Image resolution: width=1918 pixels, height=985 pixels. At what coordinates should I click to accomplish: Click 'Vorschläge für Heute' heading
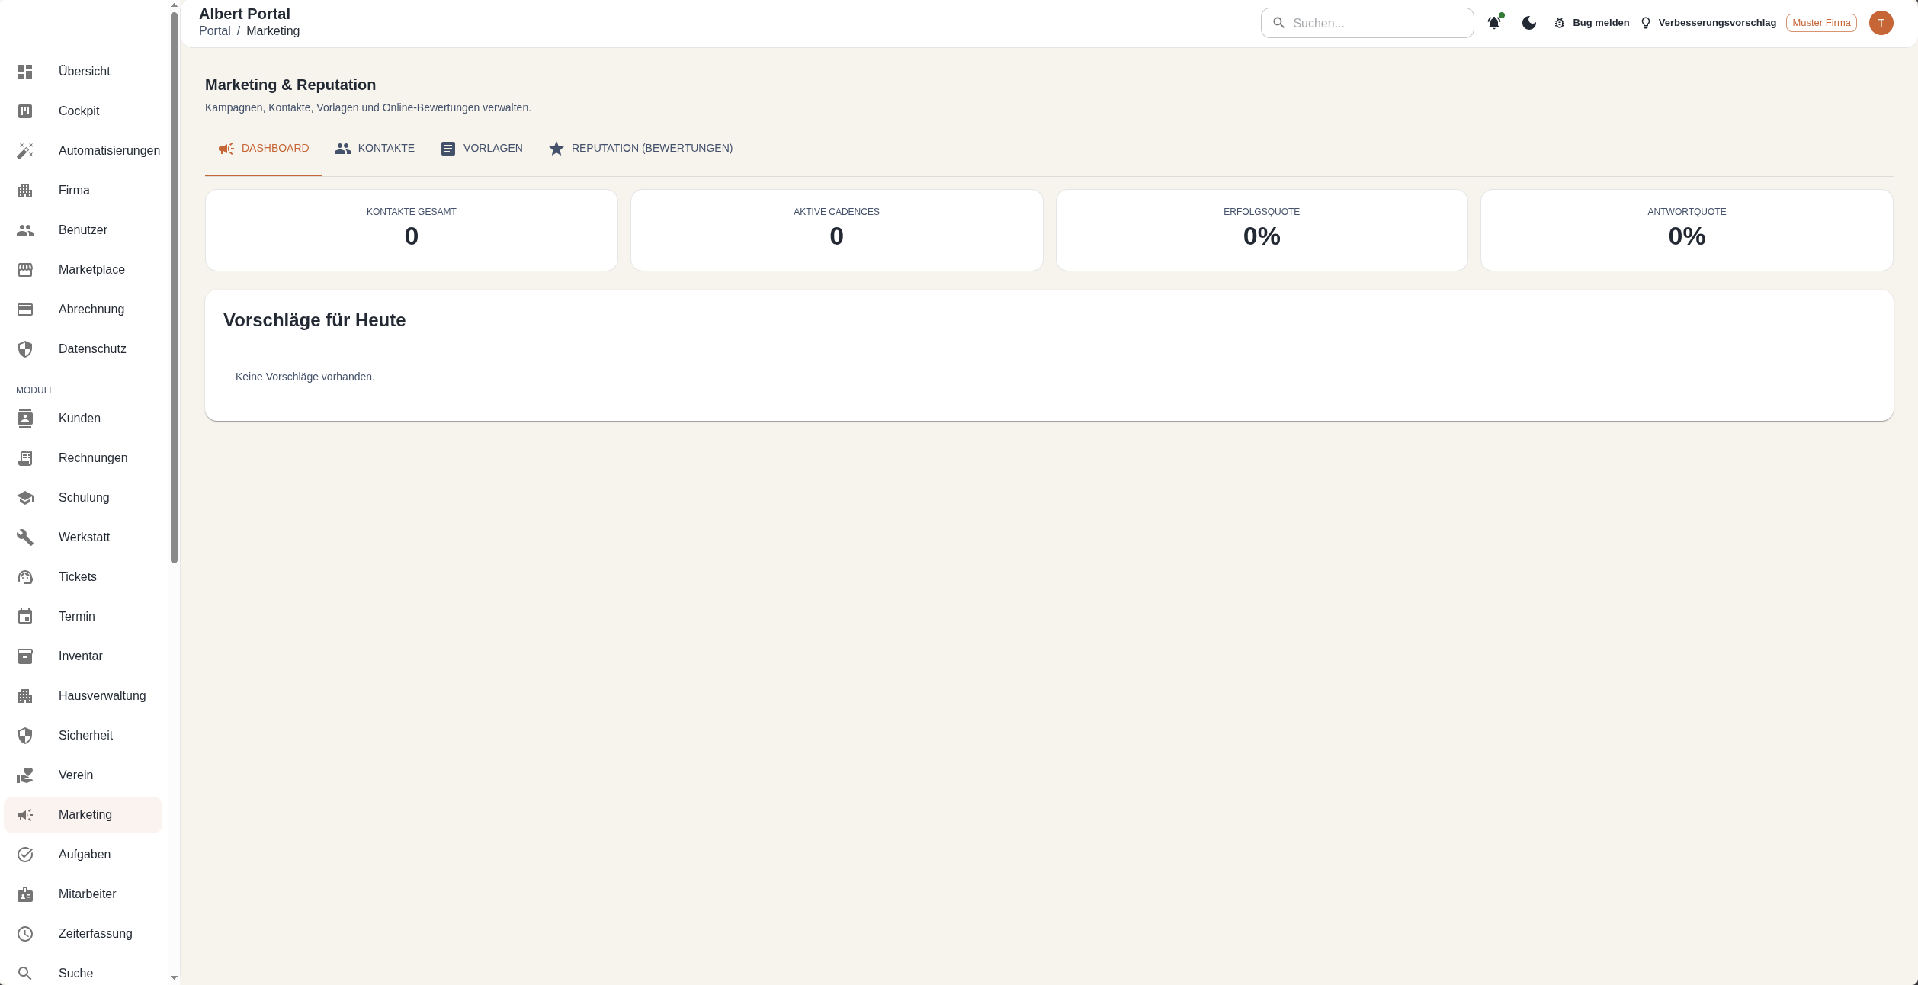pos(314,321)
